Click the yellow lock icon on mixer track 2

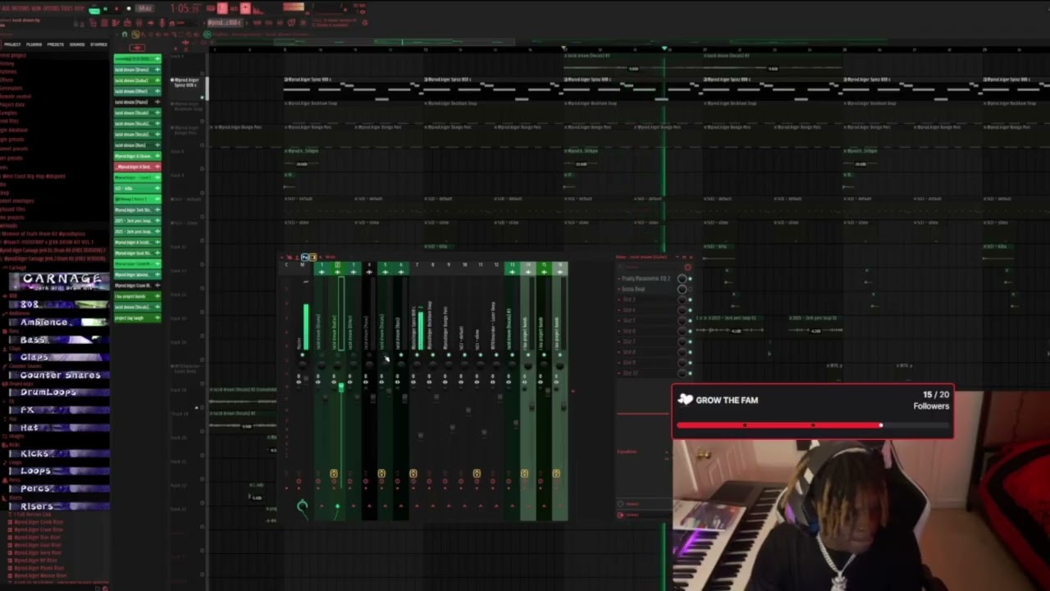click(x=334, y=474)
